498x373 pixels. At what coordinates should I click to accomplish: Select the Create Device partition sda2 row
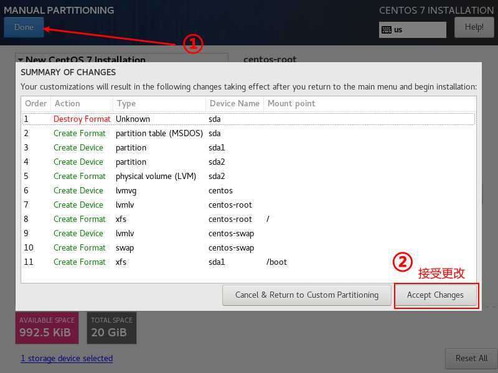[x=248, y=162]
